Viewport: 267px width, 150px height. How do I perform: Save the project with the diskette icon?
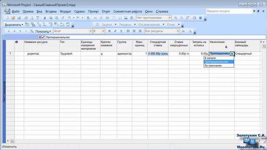19,17
